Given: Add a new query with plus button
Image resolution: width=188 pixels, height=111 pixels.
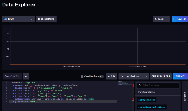Looking at the screenshot, I should 26,76.
